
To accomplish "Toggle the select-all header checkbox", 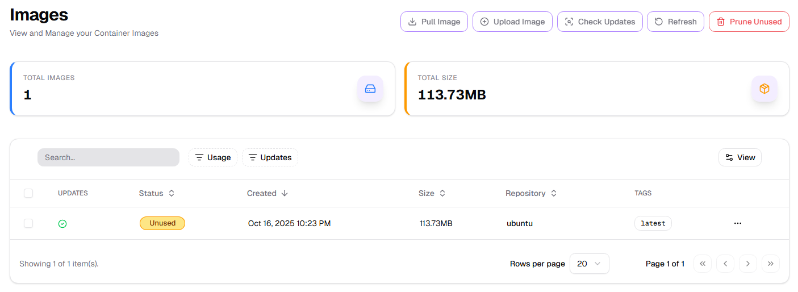I will pyautogui.click(x=28, y=193).
